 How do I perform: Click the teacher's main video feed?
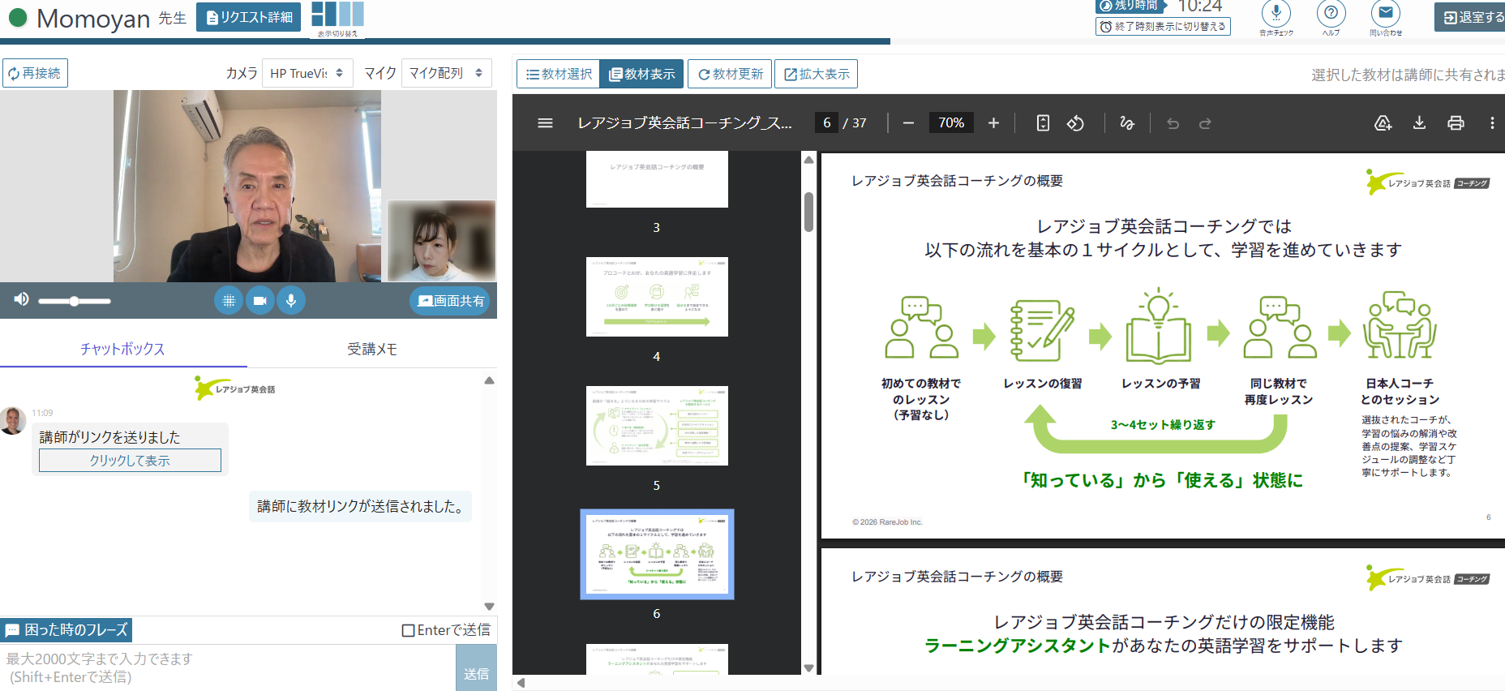point(247,186)
